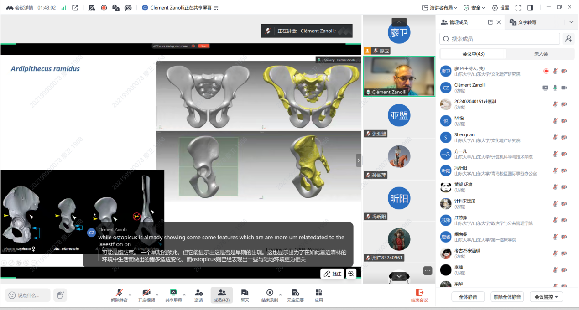This screenshot has height=310, width=579.
Task: Click the red recording indicator in top bar
Action: pyautogui.click(x=104, y=8)
